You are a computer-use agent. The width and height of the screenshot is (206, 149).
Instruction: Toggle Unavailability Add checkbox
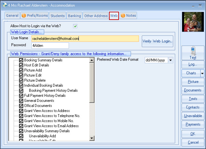point(21,136)
